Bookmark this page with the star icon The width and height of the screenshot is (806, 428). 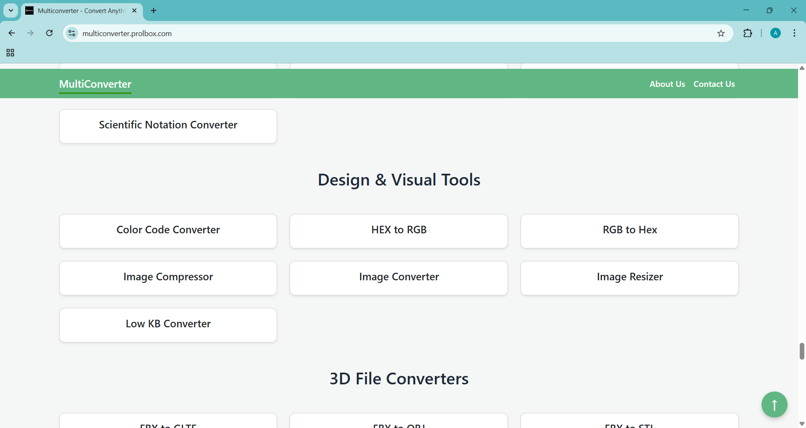coord(721,34)
